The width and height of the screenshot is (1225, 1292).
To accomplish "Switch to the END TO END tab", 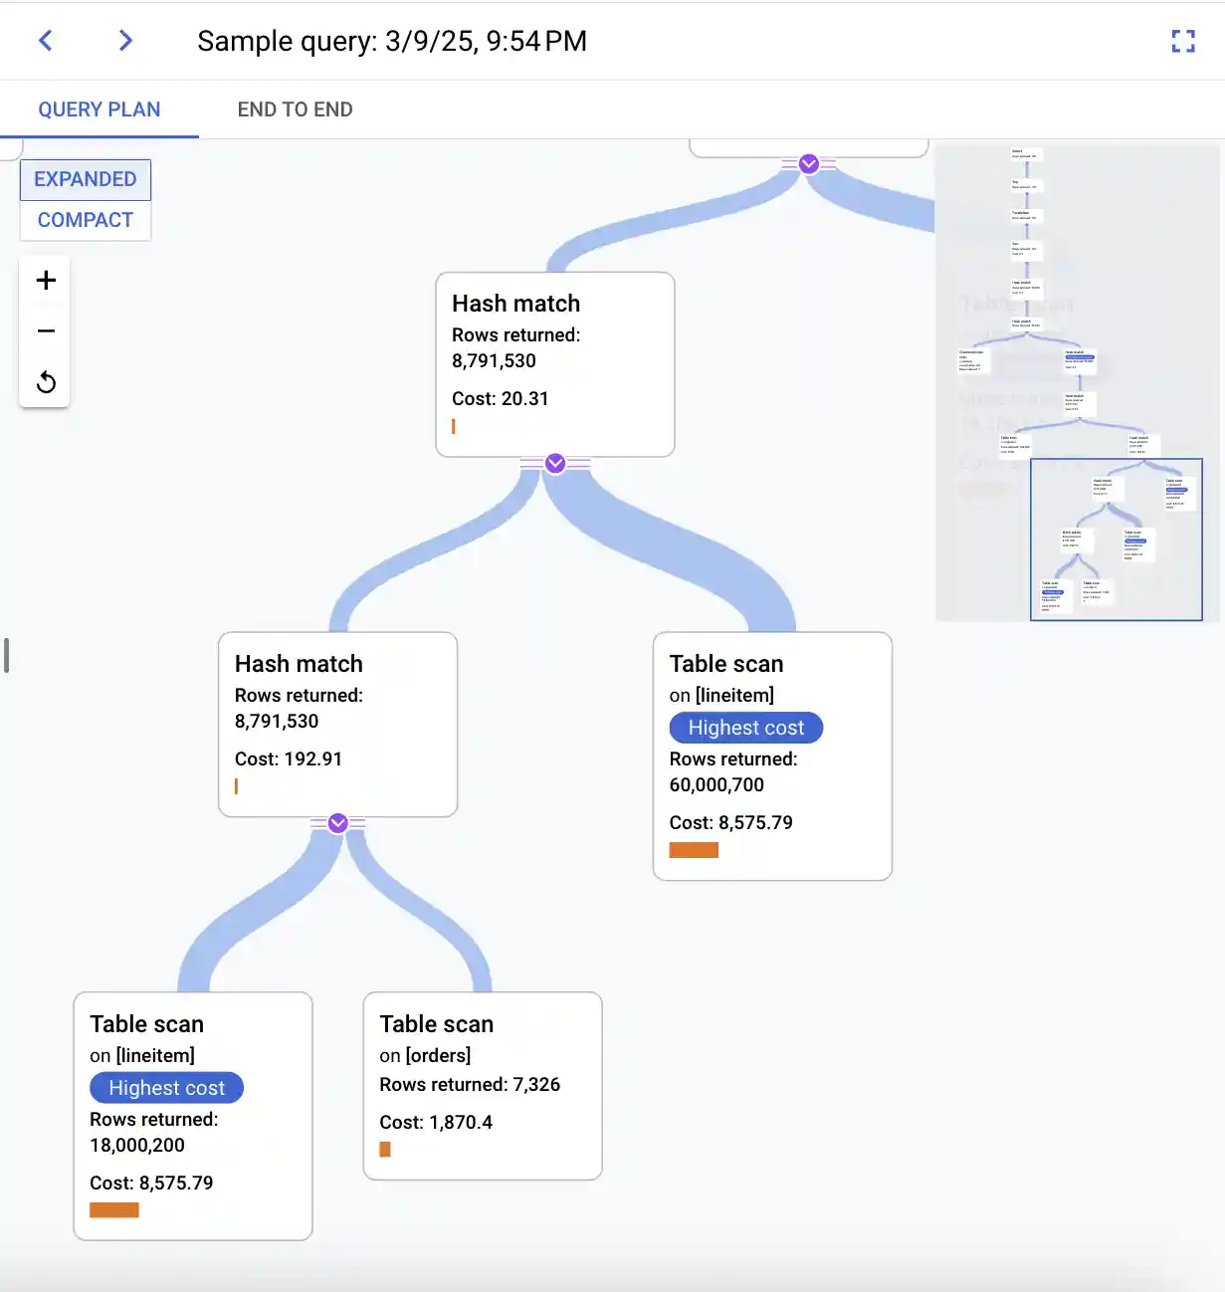I will click(295, 108).
